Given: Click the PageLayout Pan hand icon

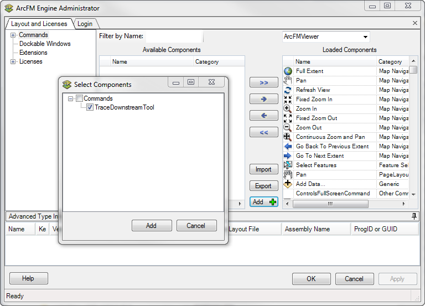Looking at the screenshot, I should [x=288, y=174].
